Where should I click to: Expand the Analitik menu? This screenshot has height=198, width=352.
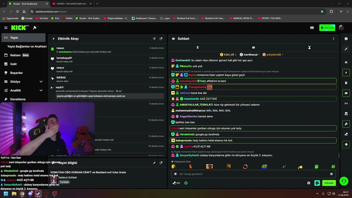click(x=23, y=90)
